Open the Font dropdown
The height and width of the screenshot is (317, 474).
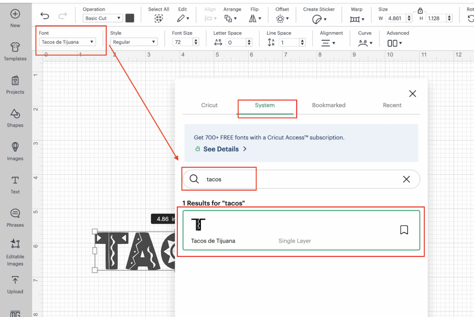tap(68, 42)
